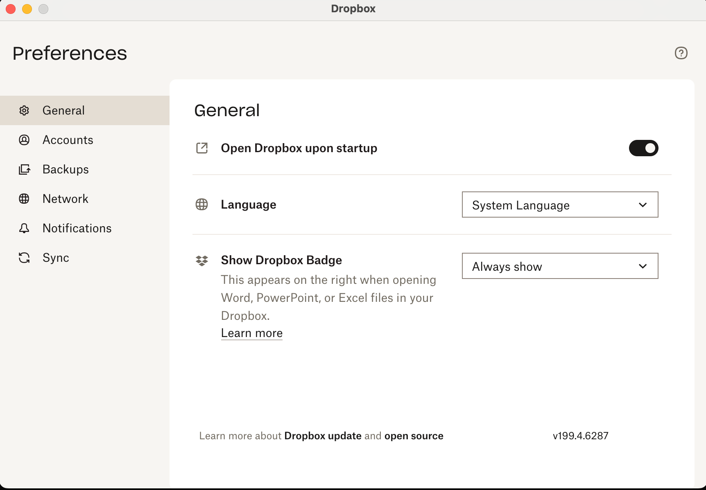Follow the Learn more link
Image resolution: width=706 pixels, height=490 pixels.
tap(252, 333)
